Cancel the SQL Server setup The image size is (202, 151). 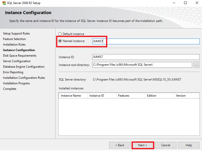[166, 145]
